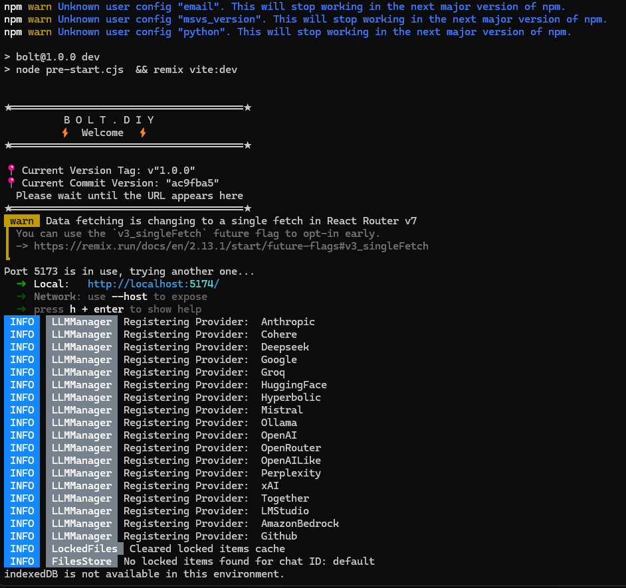The width and height of the screenshot is (626, 588).
Task: Select the 'OpenAILike' provider text
Action: 290,461
